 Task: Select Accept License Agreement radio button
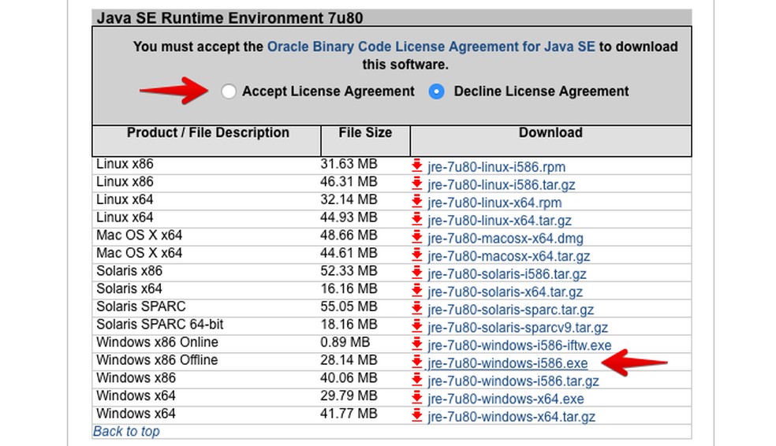coord(229,91)
